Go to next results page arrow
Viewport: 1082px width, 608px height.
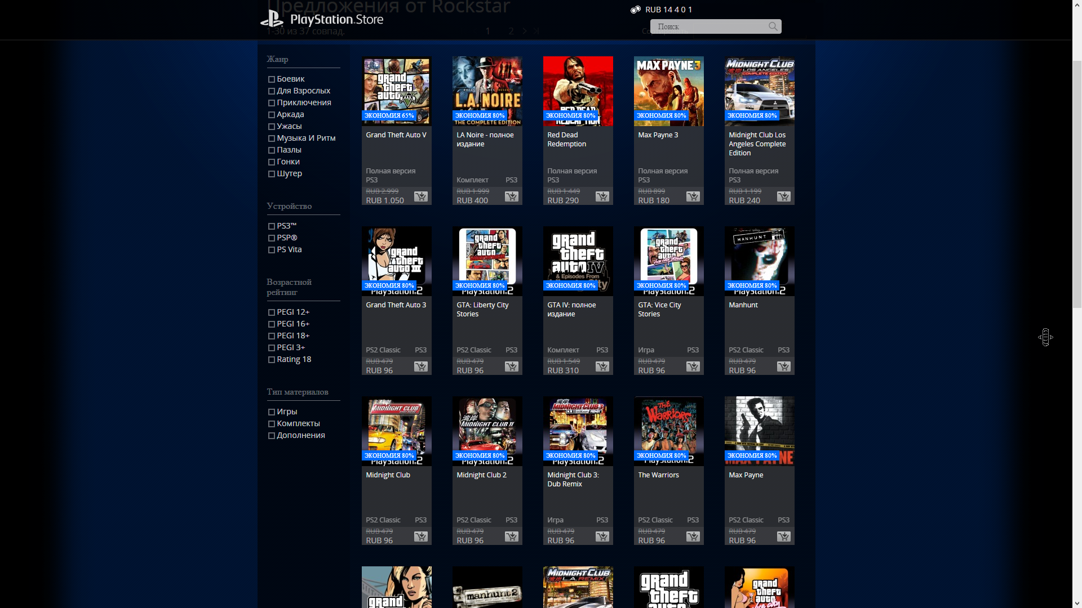(x=525, y=31)
